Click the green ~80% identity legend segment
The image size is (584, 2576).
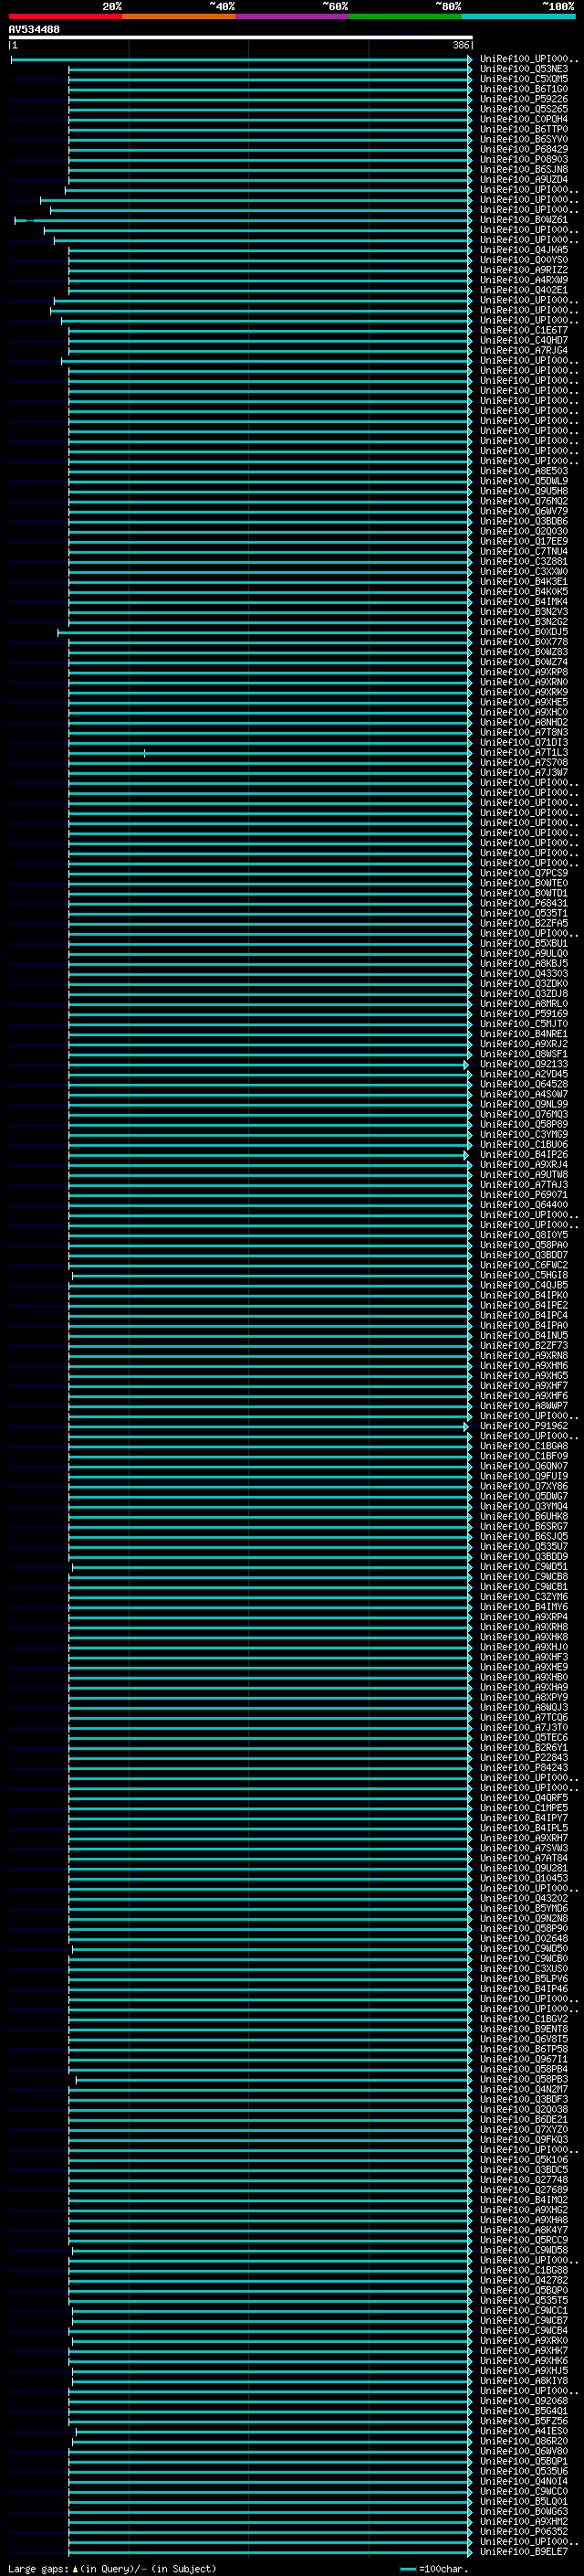[x=405, y=16]
